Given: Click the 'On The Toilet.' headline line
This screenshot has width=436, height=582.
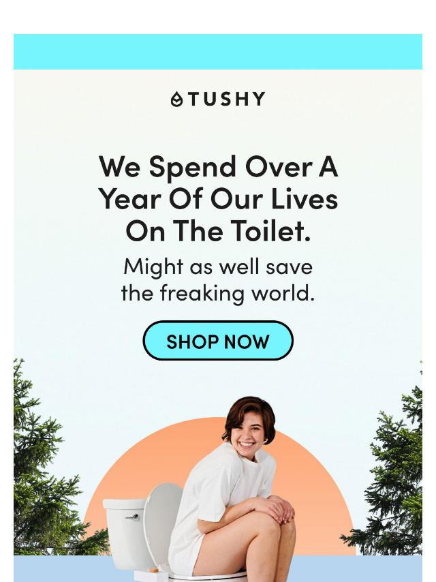Looking at the screenshot, I should [218, 231].
